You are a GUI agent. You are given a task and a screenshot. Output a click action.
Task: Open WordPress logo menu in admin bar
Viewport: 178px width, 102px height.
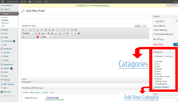click(3, 2)
